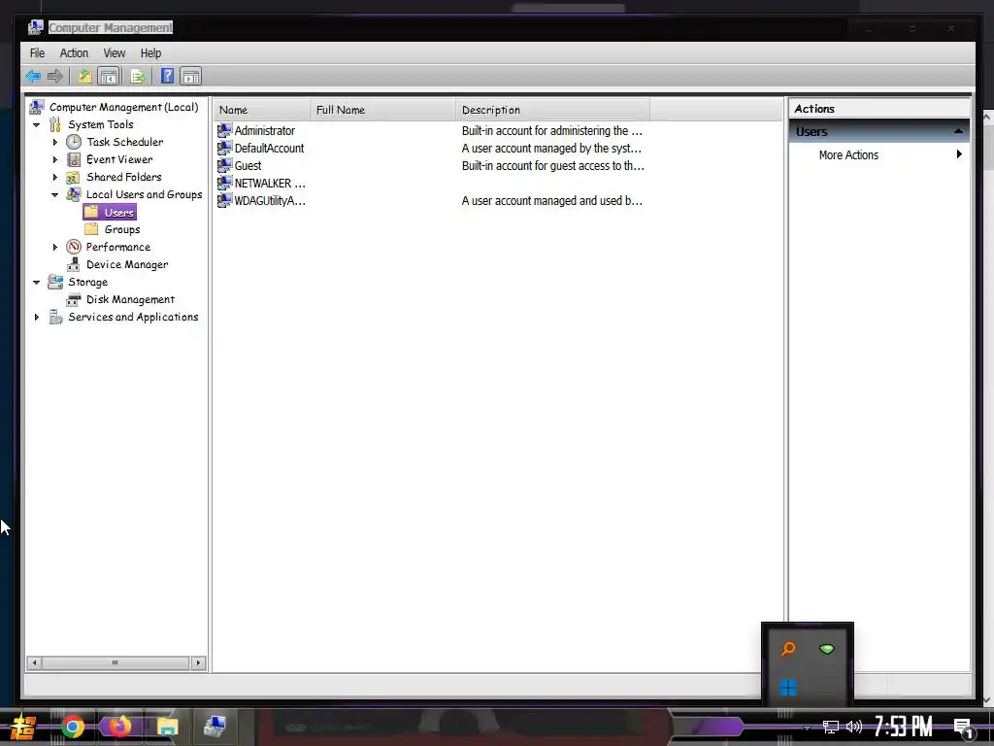
Task: Click the green tray overflow icon
Action: [827, 649]
